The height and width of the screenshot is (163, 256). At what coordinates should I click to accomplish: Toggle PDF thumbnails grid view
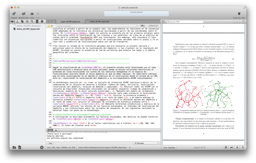(163, 22)
